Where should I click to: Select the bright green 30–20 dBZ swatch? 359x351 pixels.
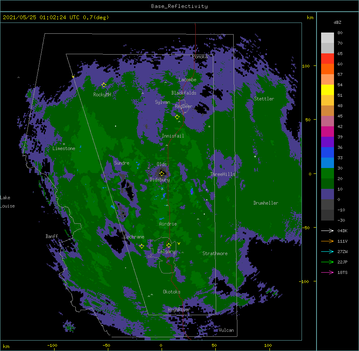point(327,173)
